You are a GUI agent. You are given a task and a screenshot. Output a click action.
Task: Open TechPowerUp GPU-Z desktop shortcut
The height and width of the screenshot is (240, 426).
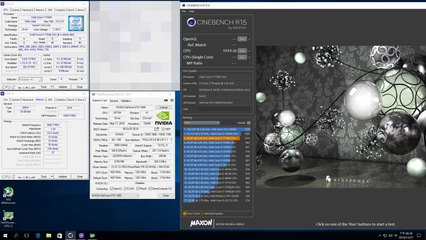coord(8,219)
